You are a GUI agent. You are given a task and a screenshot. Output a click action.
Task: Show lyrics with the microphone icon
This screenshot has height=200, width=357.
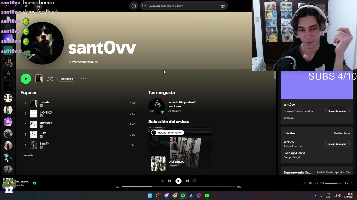304,183
